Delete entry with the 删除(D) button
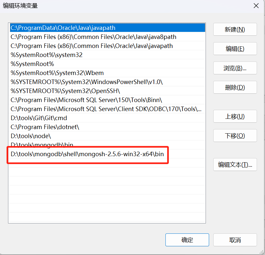The image size is (265, 255). click(x=235, y=88)
